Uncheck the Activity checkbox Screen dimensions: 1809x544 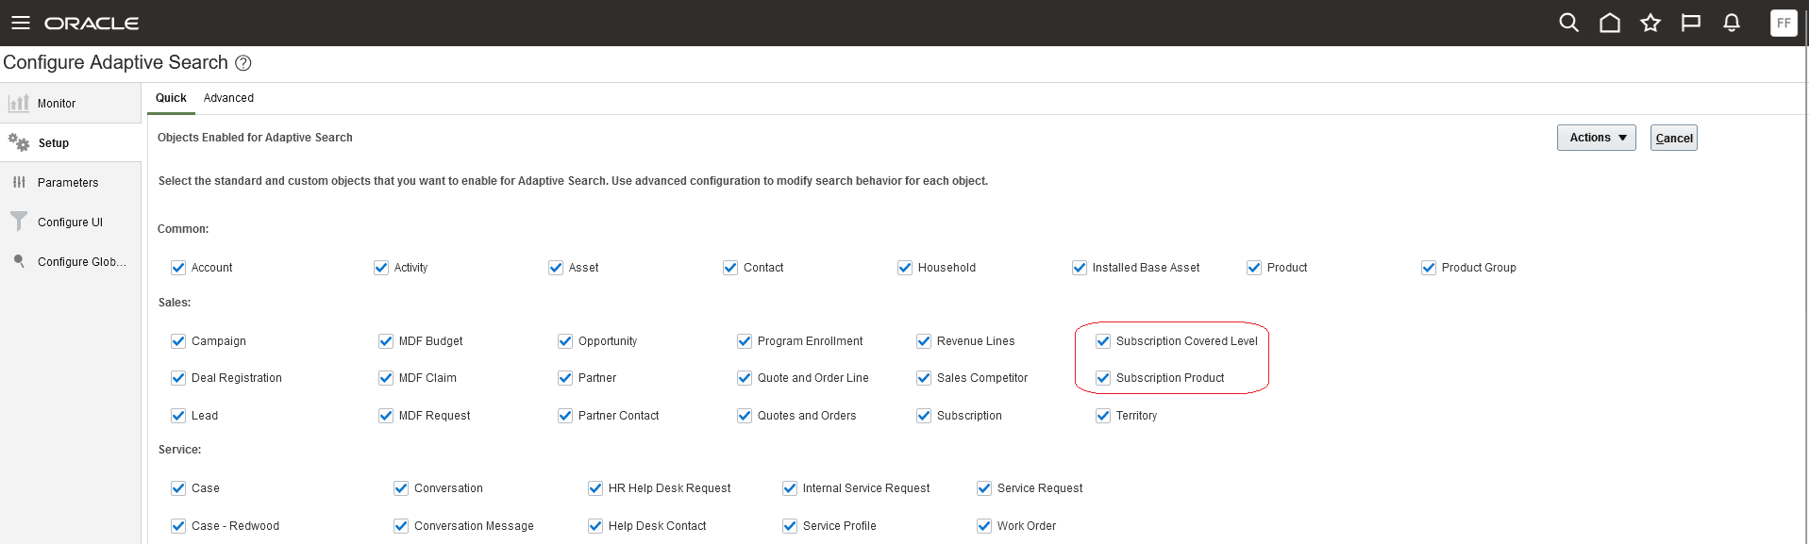[381, 268]
